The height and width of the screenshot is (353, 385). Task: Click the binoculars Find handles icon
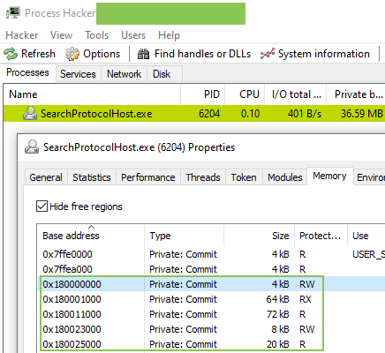pyautogui.click(x=143, y=54)
